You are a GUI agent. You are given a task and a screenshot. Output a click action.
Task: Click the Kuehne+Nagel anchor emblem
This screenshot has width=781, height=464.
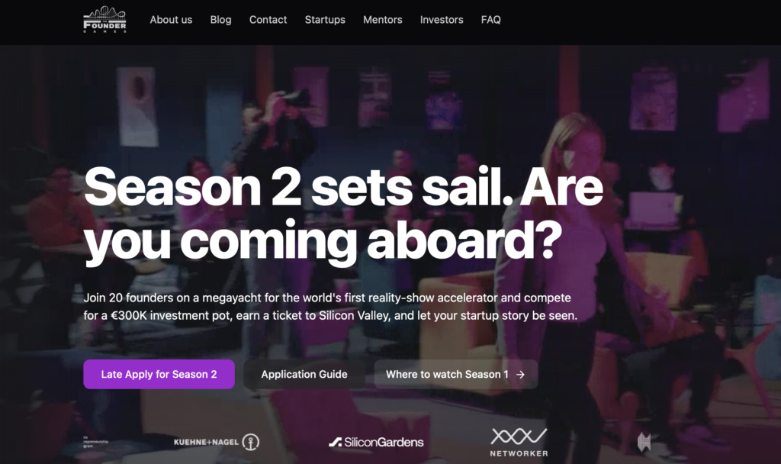pos(250,442)
